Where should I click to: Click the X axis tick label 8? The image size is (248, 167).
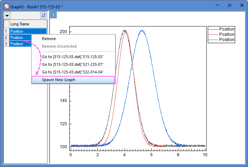coord(178,155)
